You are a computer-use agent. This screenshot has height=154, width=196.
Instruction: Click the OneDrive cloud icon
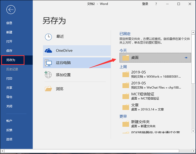click(x=48, y=50)
